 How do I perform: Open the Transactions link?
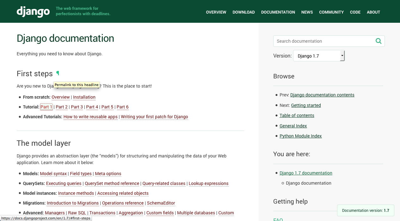coord(102,213)
